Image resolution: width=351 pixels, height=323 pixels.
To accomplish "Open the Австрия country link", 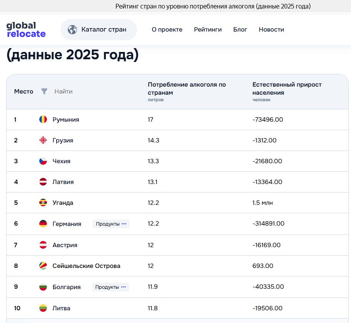I will tap(65, 245).
